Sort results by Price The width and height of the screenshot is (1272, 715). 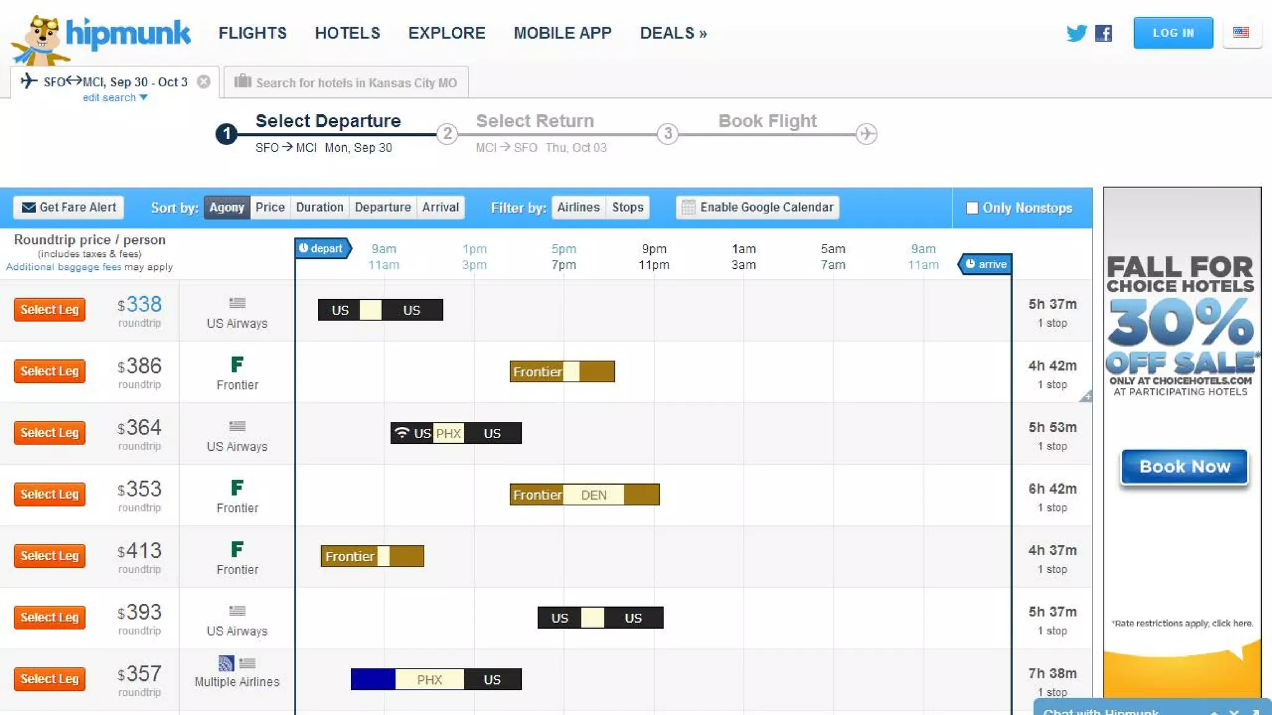tap(270, 207)
